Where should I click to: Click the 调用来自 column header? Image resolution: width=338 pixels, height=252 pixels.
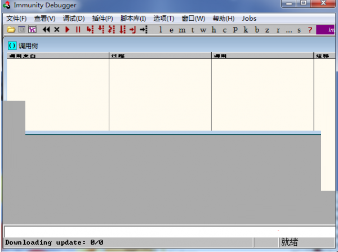58,56
